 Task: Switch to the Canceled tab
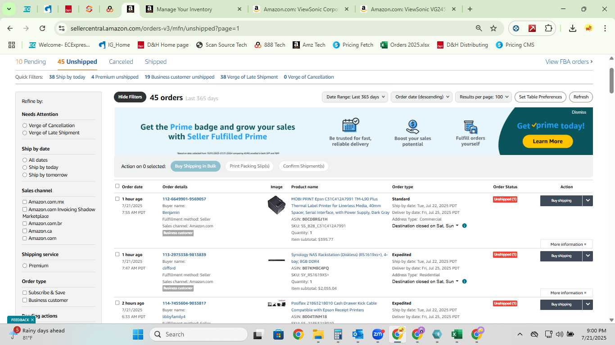[x=121, y=62]
